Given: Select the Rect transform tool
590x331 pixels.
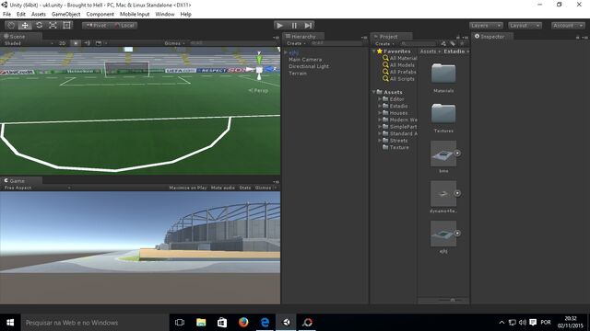Looking at the screenshot, I should (x=66, y=25).
